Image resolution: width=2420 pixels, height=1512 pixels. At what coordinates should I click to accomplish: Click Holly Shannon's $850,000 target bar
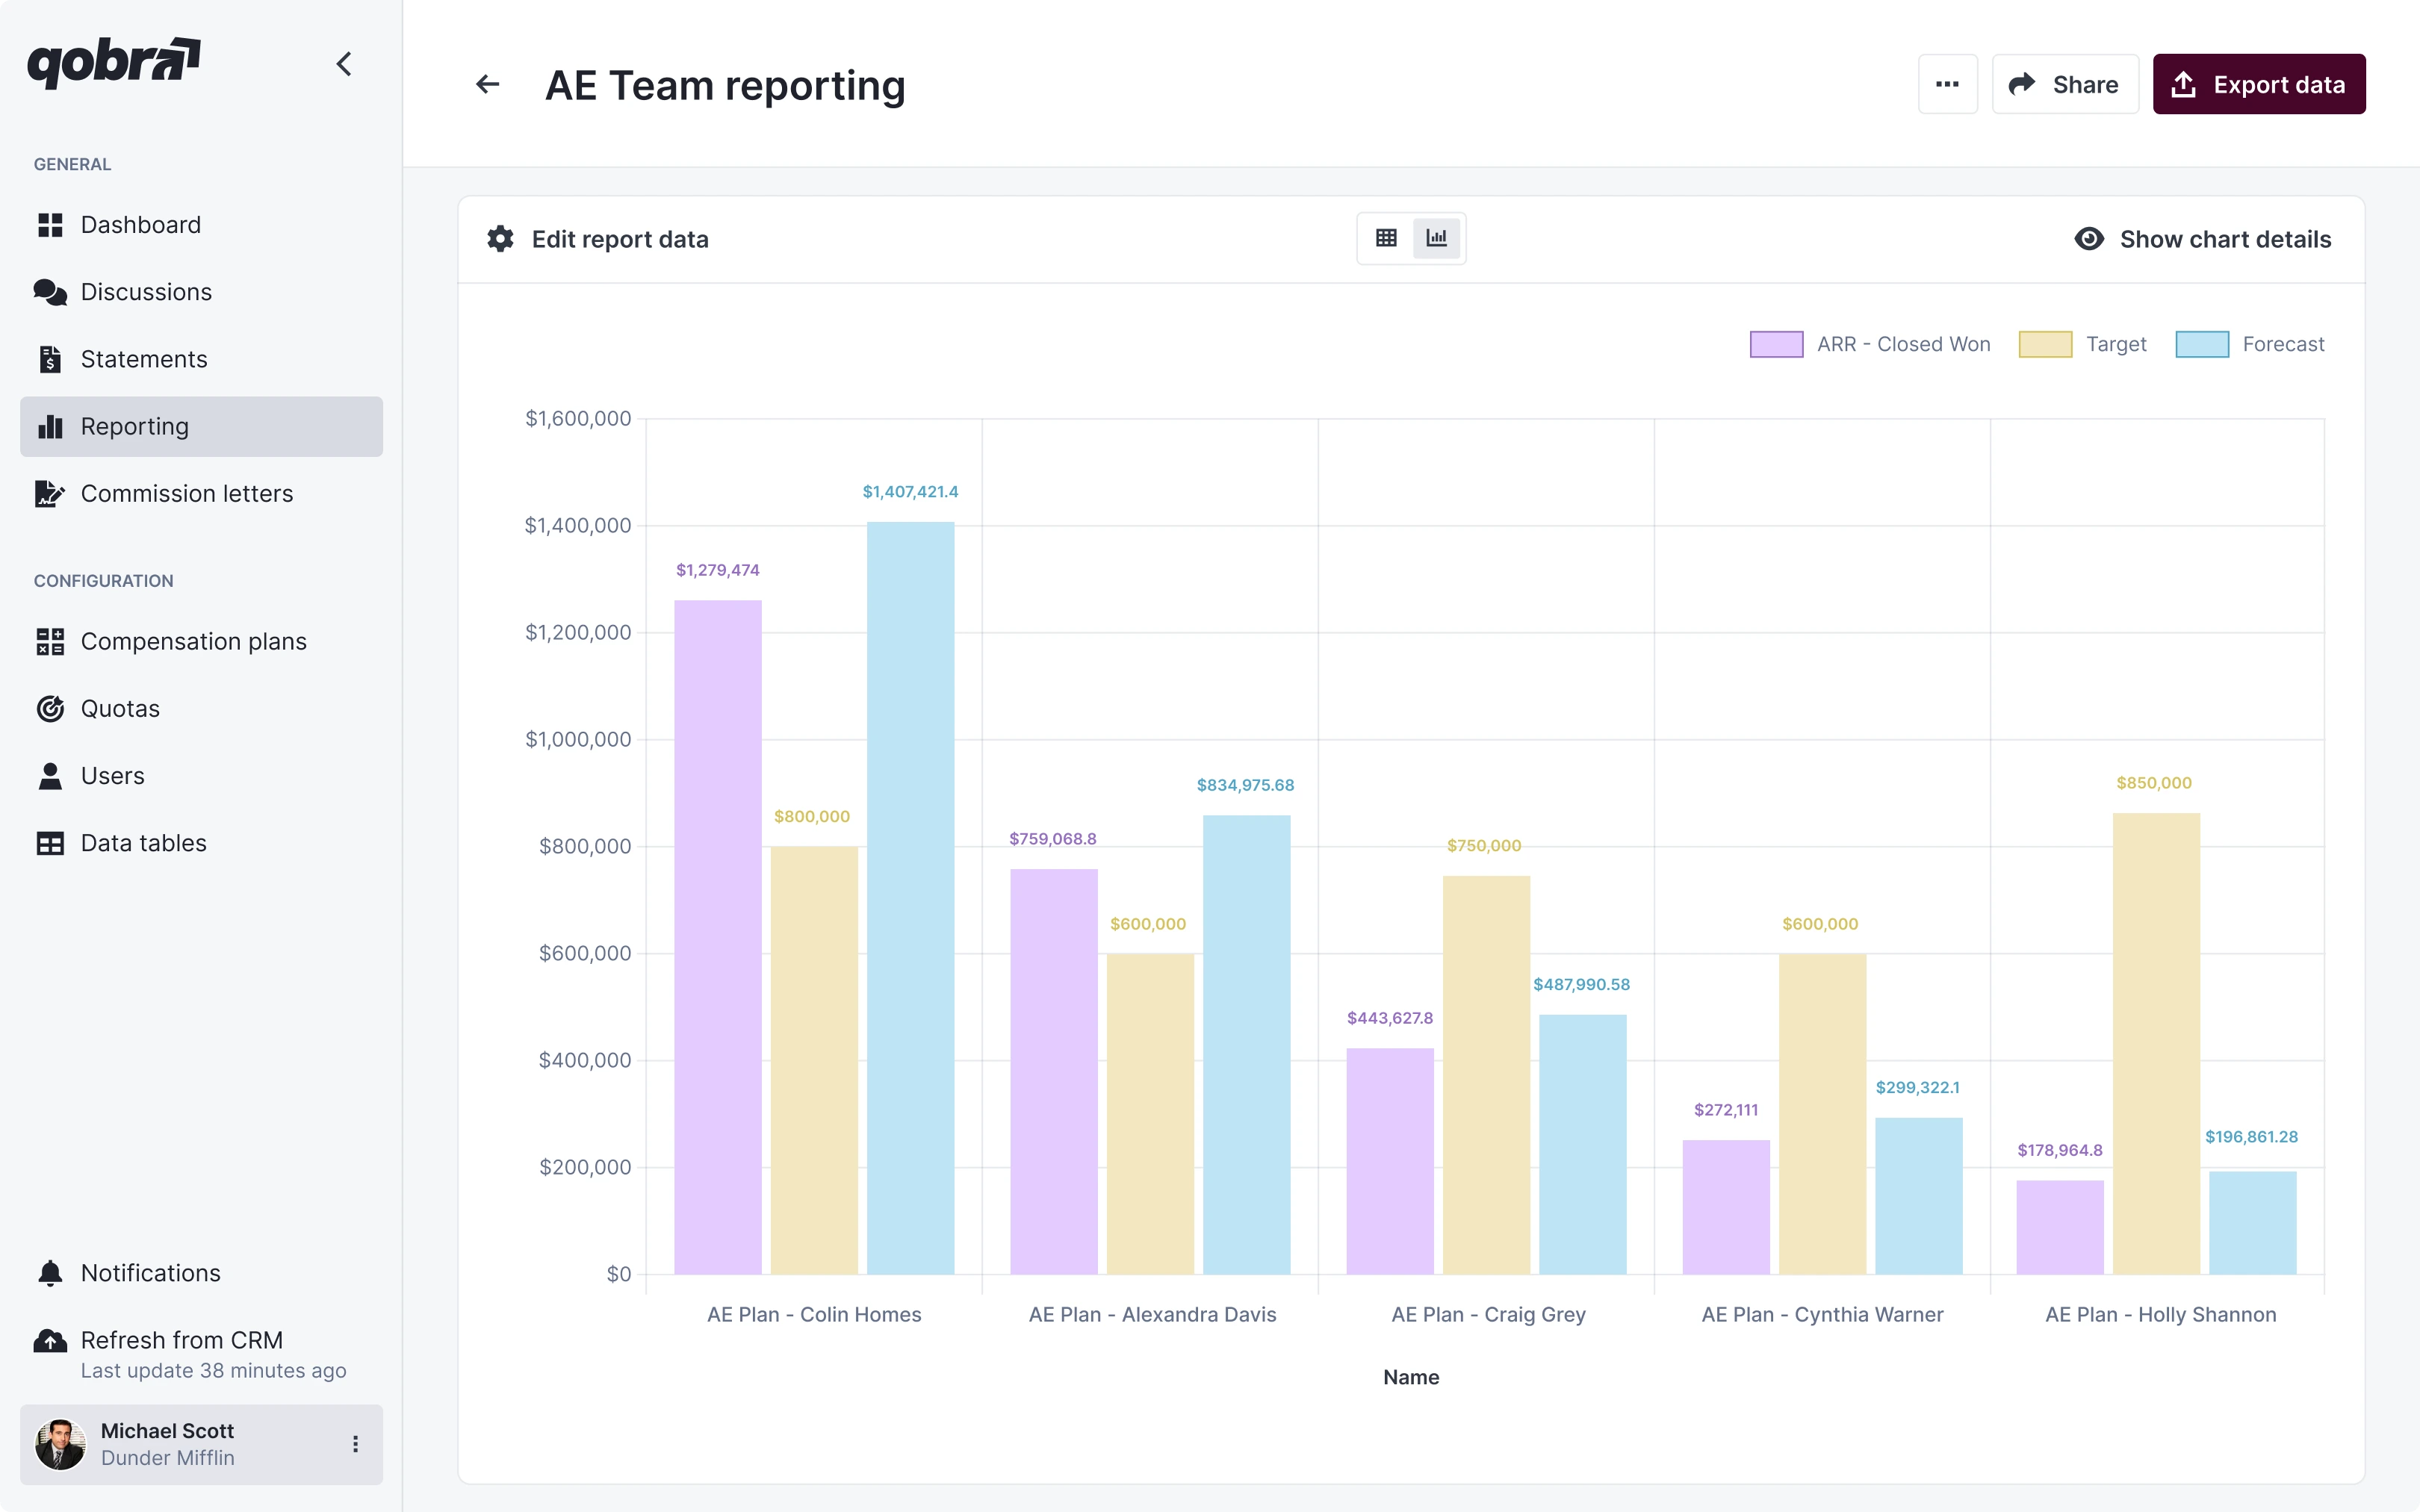coord(2156,1043)
